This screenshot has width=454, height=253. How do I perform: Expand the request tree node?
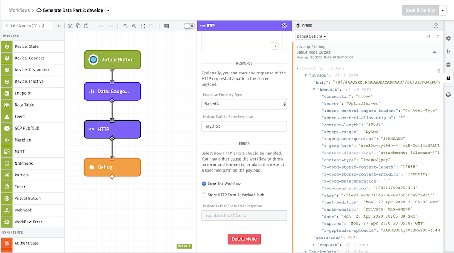pos(314,245)
